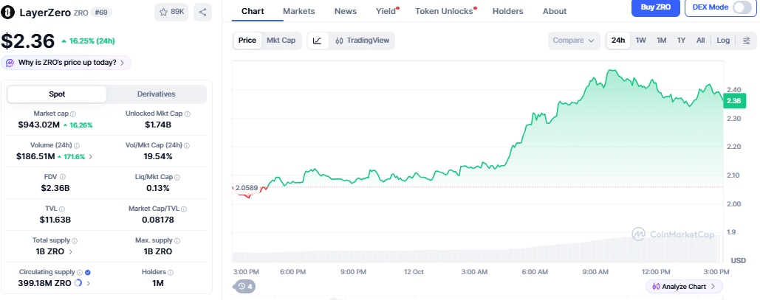The image size is (760, 300).
Task: Open the Max. supply info icon
Action: 177,240
